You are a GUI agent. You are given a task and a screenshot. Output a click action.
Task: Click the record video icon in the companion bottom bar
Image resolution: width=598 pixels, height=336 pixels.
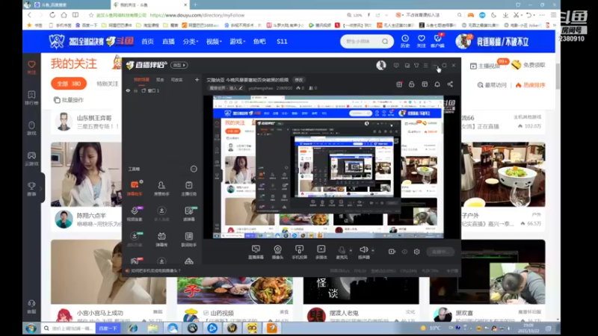[x=392, y=252]
